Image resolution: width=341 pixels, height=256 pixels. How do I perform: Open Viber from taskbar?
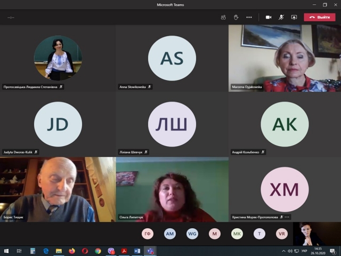pos(111,251)
